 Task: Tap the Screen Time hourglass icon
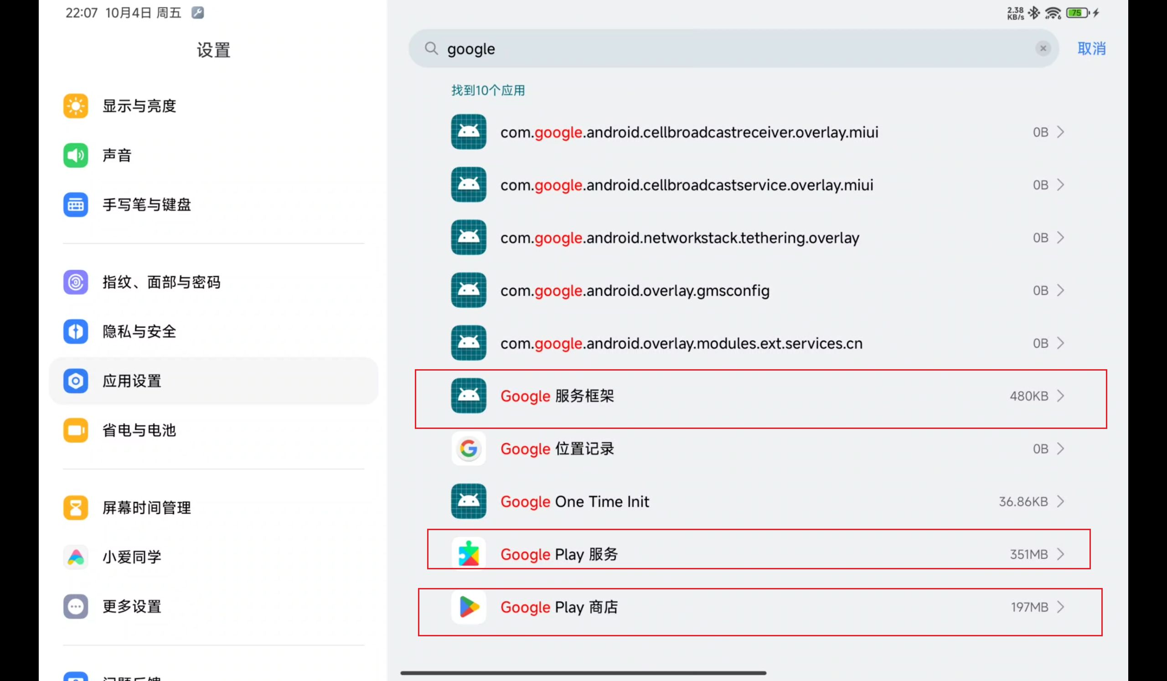pos(76,508)
